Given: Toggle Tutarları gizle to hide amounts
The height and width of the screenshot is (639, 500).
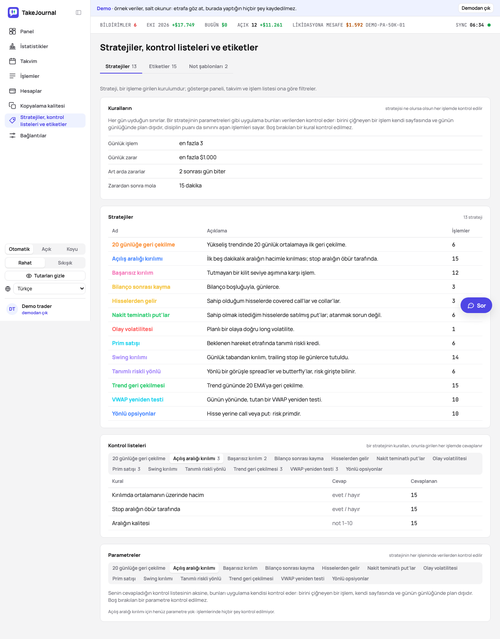Looking at the screenshot, I should (x=45, y=276).
